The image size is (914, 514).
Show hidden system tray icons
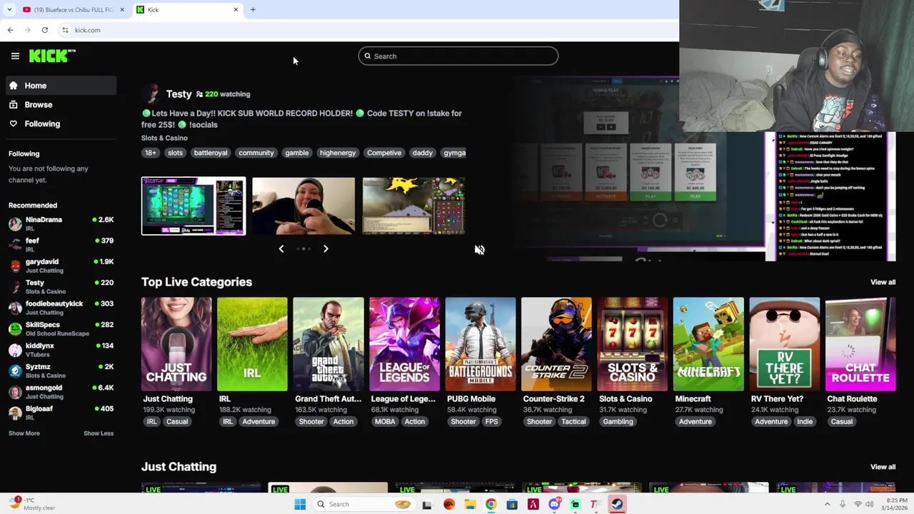click(x=828, y=505)
